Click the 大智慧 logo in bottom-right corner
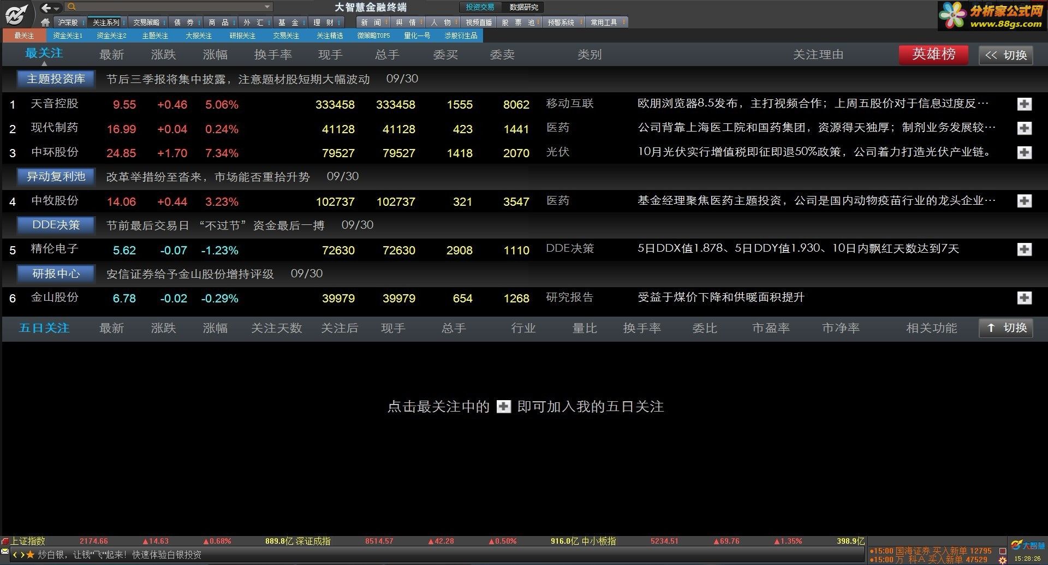The height and width of the screenshot is (565, 1048). tap(1027, 545)
